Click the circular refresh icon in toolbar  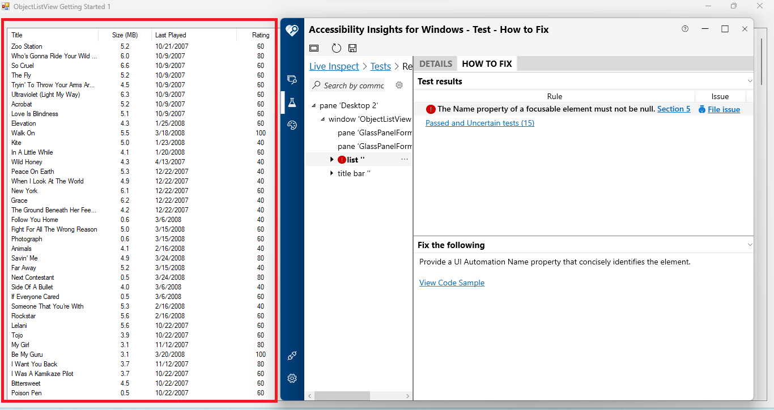(x=337, y=48)
